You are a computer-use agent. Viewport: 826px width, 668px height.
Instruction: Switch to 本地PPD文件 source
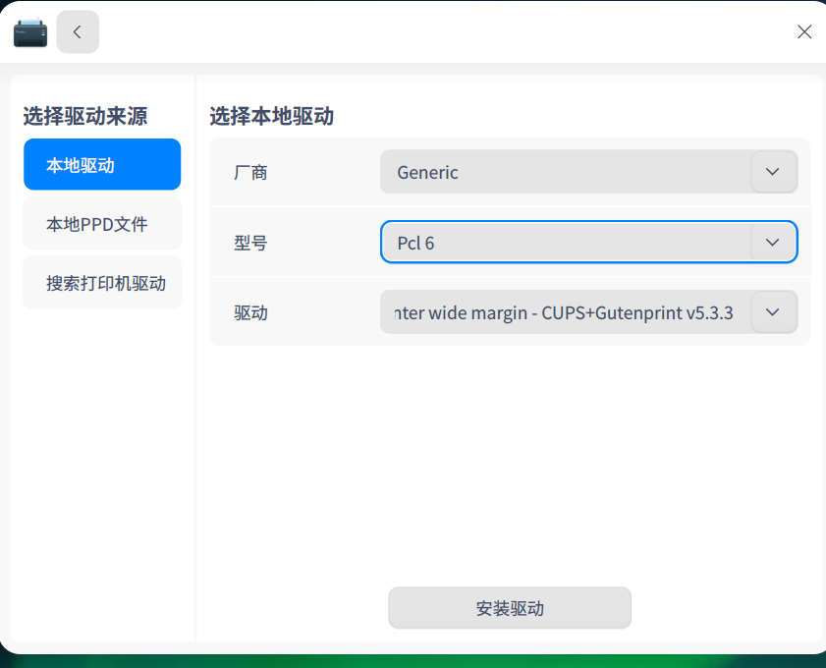click(102, 224)
